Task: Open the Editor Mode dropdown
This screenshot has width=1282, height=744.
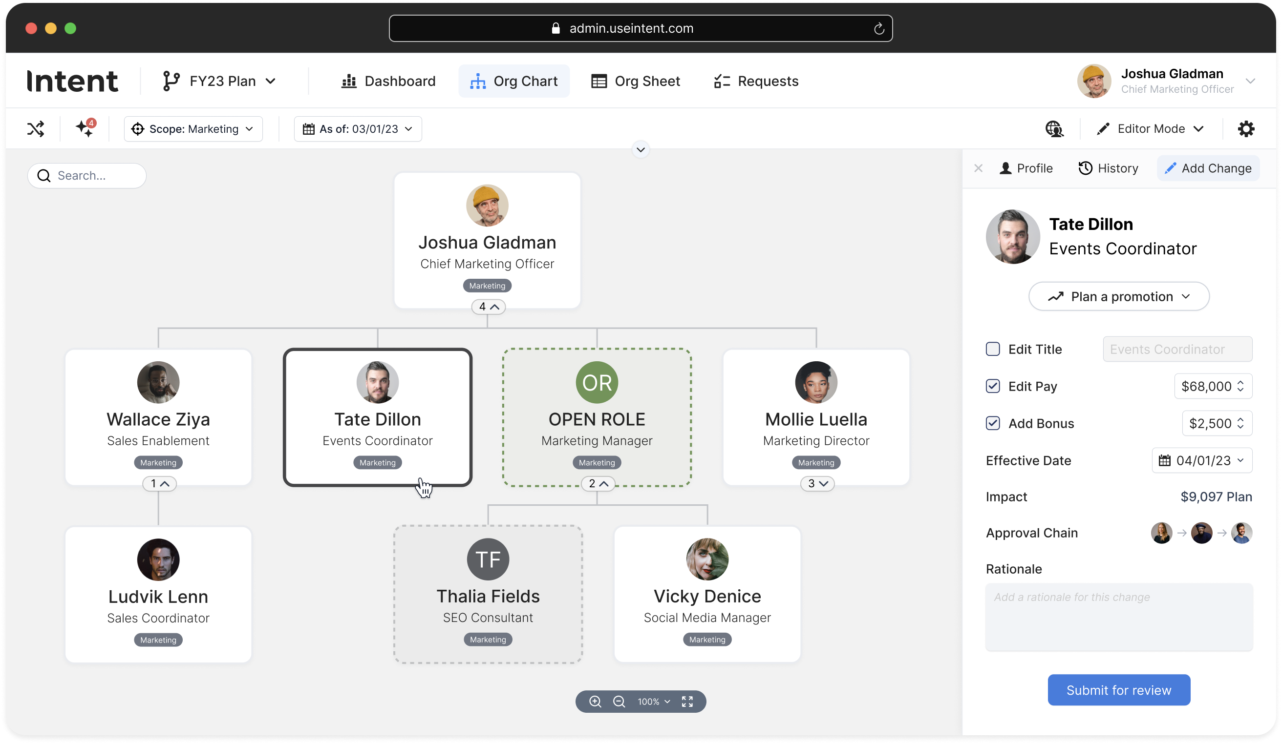Action: click(1150, 129)
